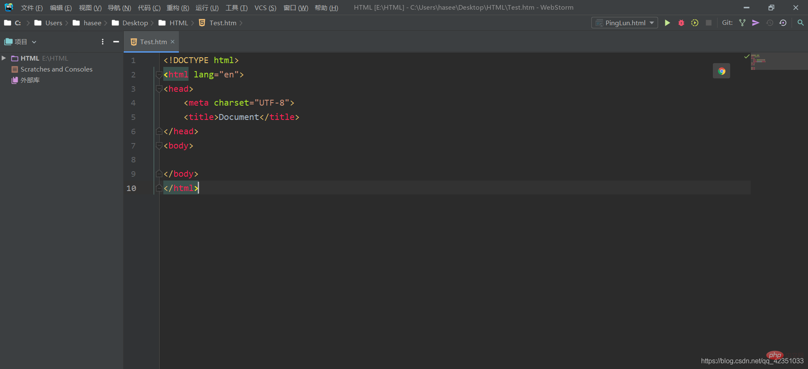808x369 pixels.
Task: Open Search Everywhere magnifier
Action: (800, 23)
